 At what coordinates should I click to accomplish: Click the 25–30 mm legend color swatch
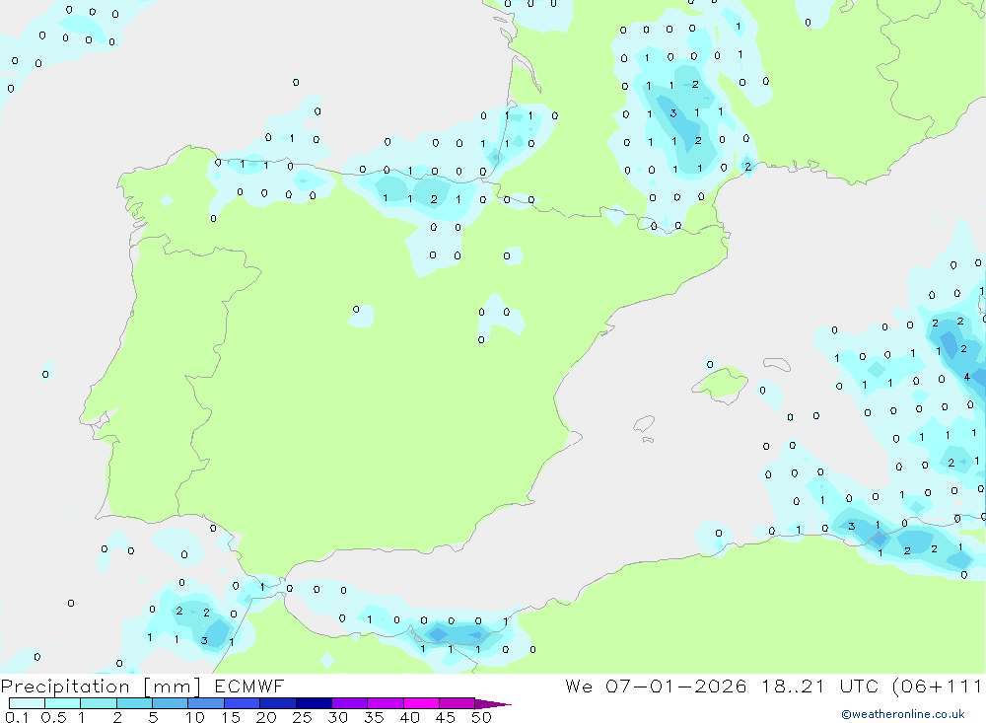coord(314,703)
